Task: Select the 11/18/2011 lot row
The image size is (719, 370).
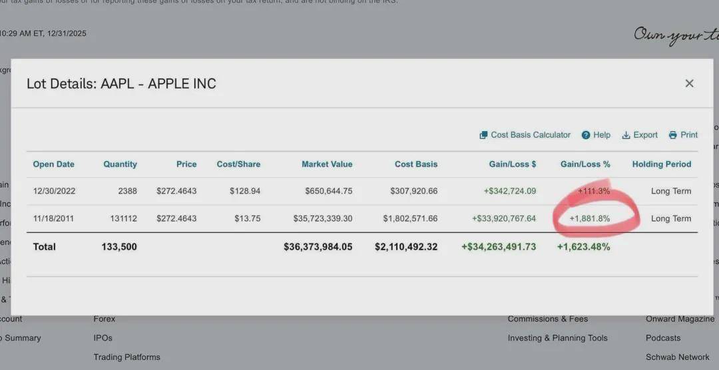Action: pos(55,218)
